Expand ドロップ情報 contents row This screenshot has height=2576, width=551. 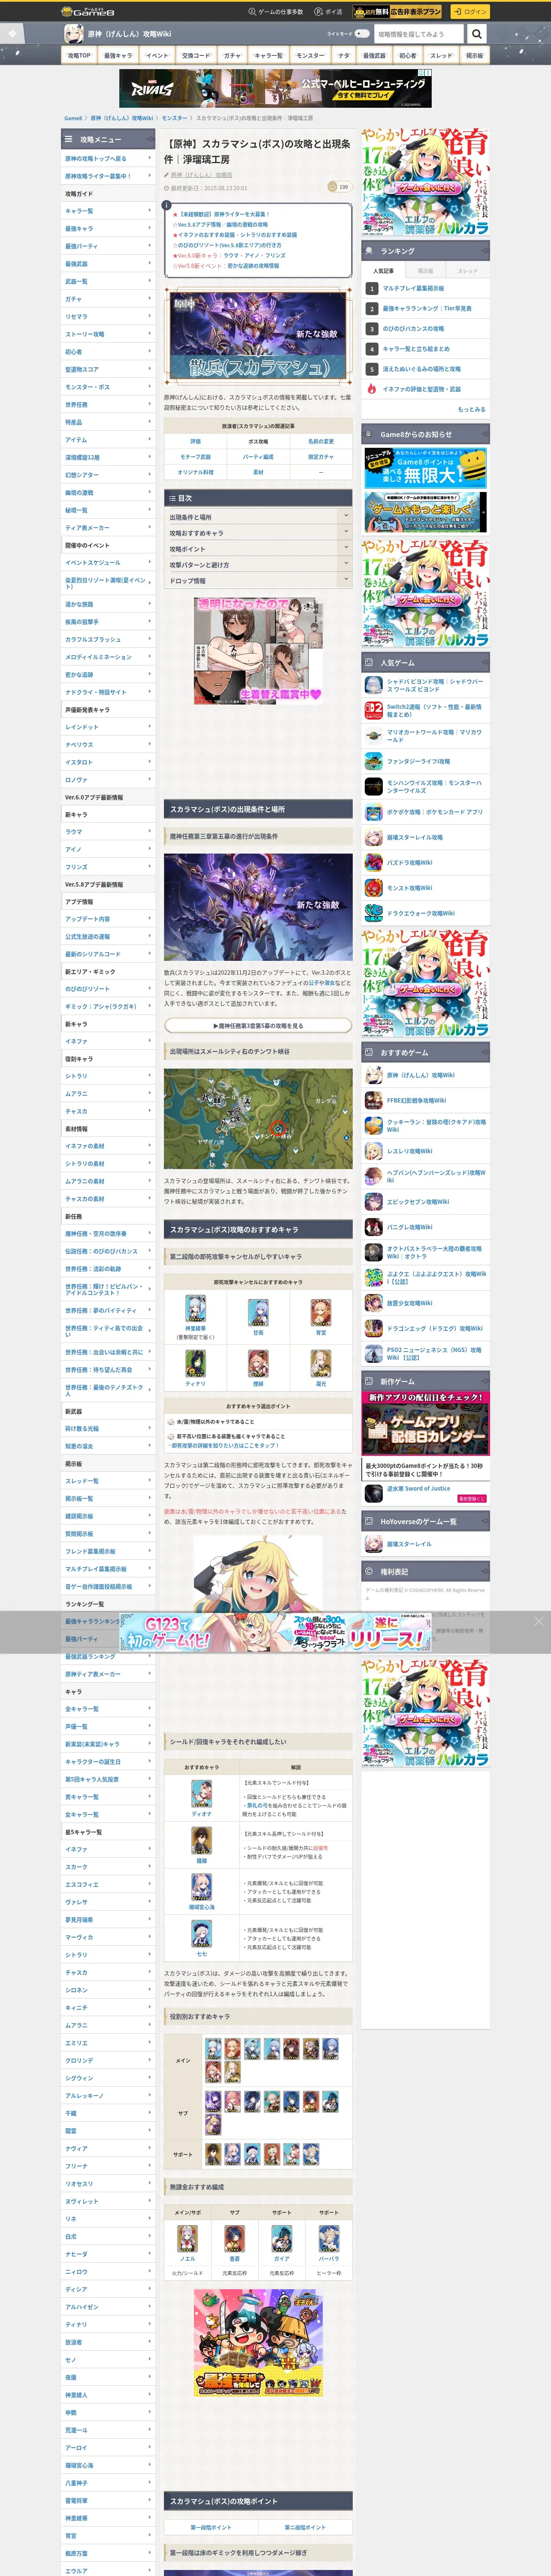(x=258, y=580)
